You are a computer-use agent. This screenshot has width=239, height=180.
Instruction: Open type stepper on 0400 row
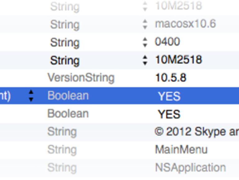coord(145,42)
